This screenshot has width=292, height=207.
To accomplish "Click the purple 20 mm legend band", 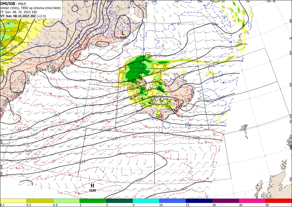I will (x=225, y=201).
